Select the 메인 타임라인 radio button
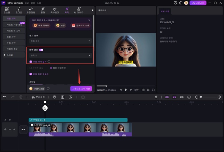224x152 pixels. click(51, 68)
